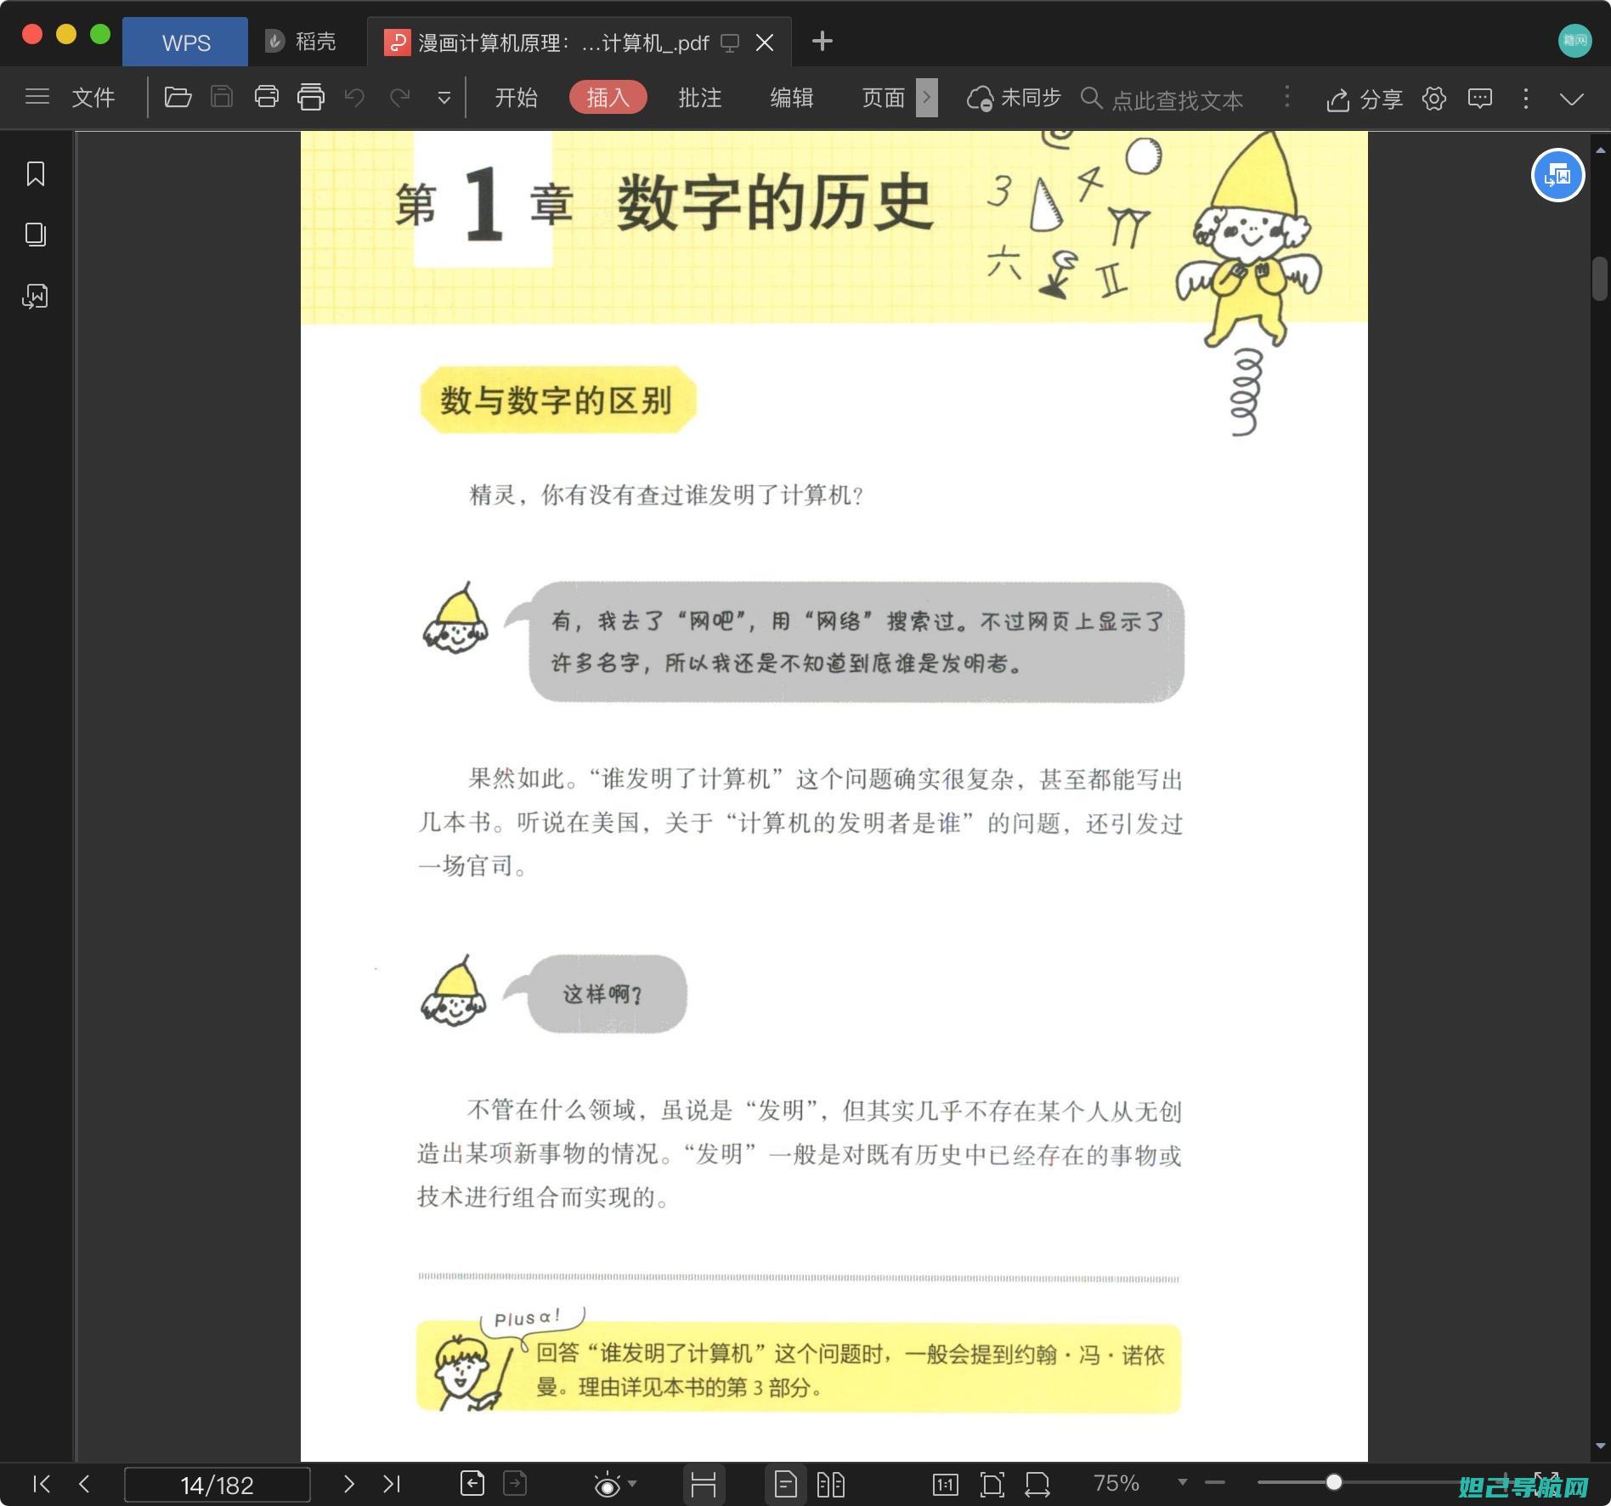This screenshot has width=1611, height=1506.
Task: Click the first printer icon
Action: pos(267,97)
